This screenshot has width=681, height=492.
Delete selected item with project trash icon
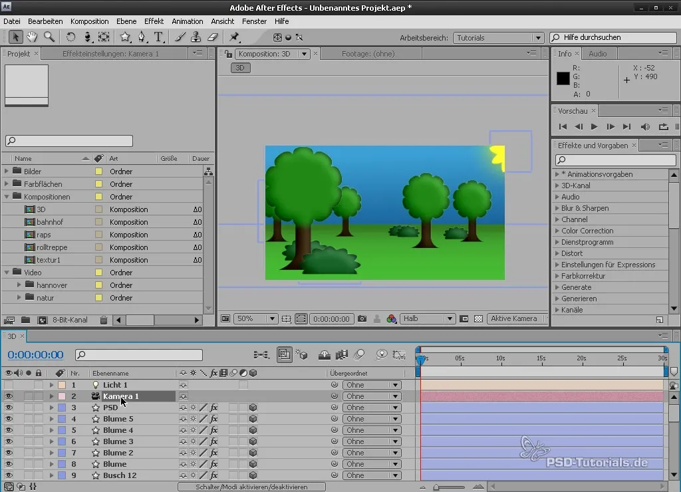point(104,320)
